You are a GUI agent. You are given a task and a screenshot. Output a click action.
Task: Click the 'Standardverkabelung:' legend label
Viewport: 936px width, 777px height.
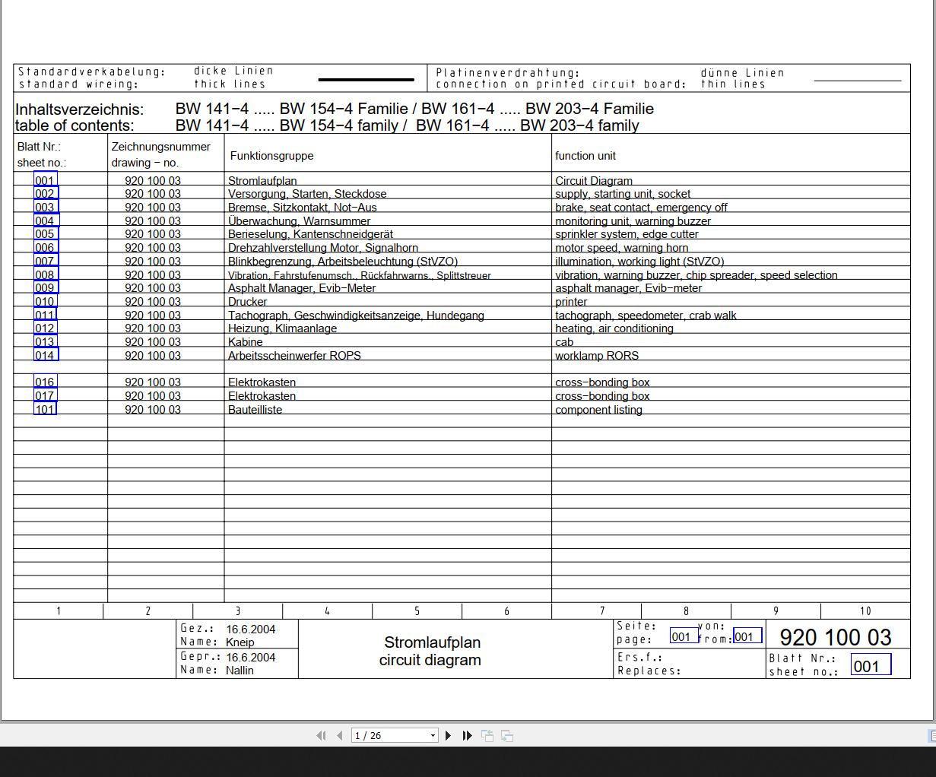coord(91,71)
